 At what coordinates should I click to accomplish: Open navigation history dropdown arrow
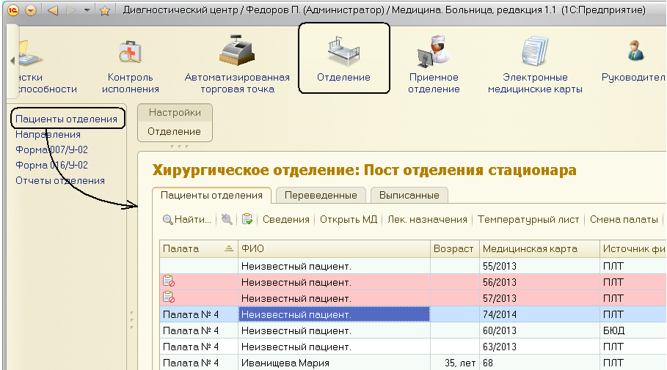tap(88, 11)
